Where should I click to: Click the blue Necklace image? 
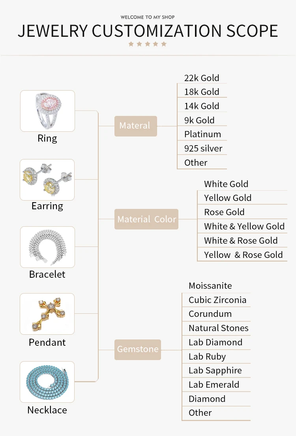coord(47,382)
